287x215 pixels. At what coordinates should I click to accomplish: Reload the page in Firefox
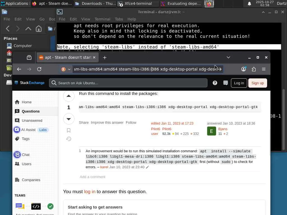(39, 69)
